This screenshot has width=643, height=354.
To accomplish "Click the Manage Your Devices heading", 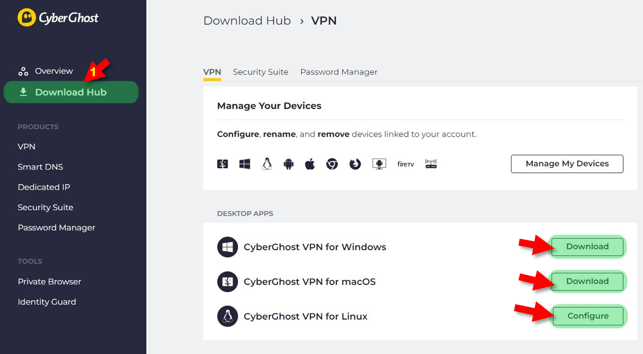I will coord(269,106).
